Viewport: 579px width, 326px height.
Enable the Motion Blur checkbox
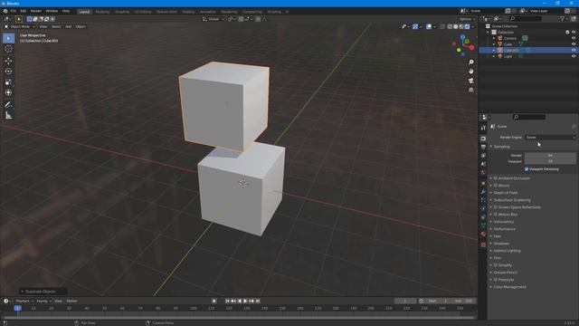[x=496, y=215]
